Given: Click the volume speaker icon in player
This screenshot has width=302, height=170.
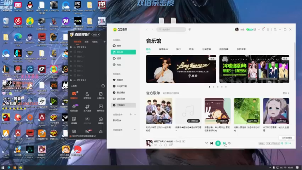Looking at the screenshot, I should (230, 143).
